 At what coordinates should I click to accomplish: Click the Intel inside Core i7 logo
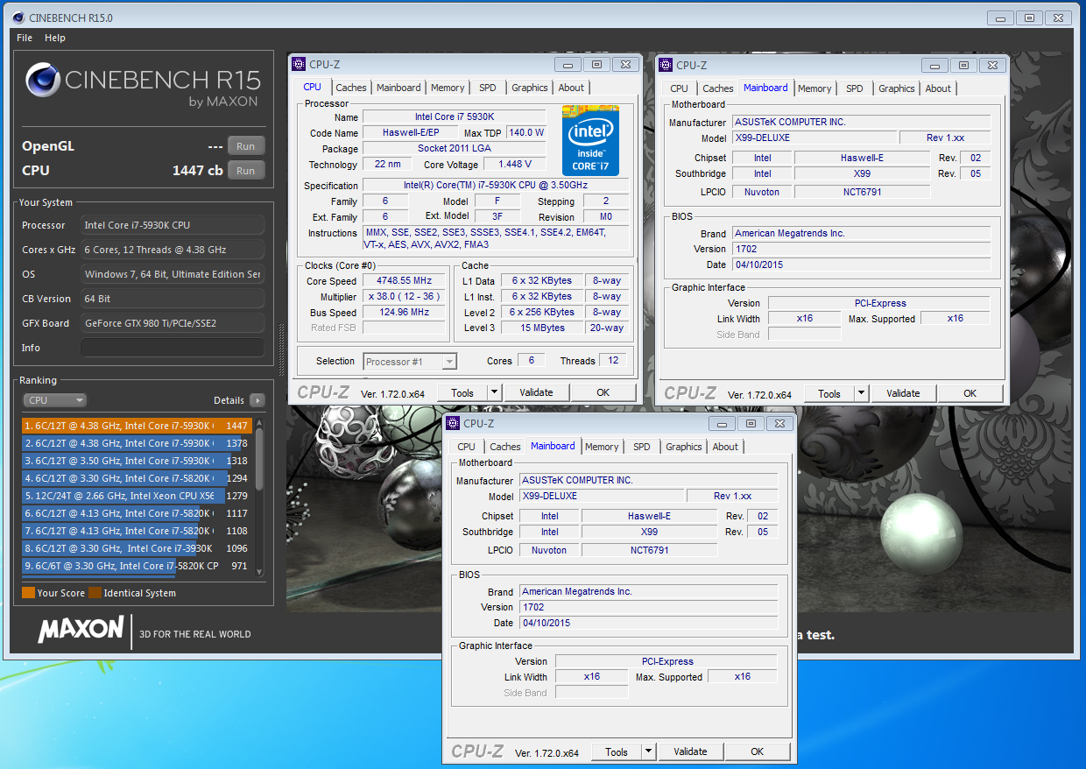point(591,141)
